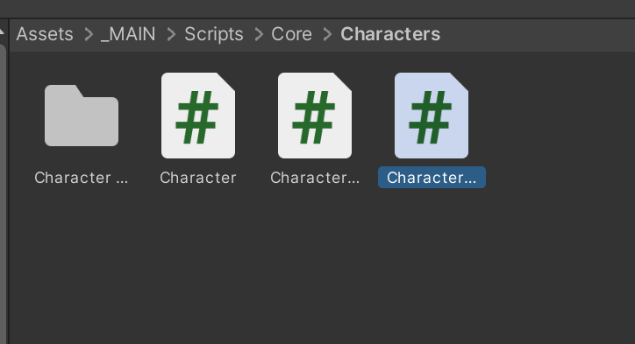Click the unselected truncated Character... script icon
This screenshot has width=635, height=344.
[x=315, y=116]
